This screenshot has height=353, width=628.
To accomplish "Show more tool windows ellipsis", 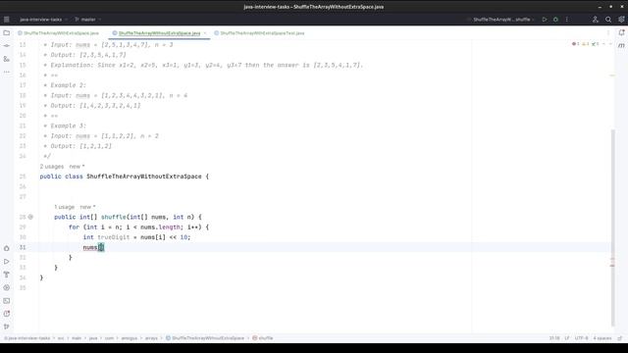I will (x=7, y=72).
